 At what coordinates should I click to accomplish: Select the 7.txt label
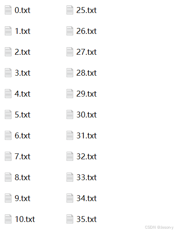pos(22,156)
